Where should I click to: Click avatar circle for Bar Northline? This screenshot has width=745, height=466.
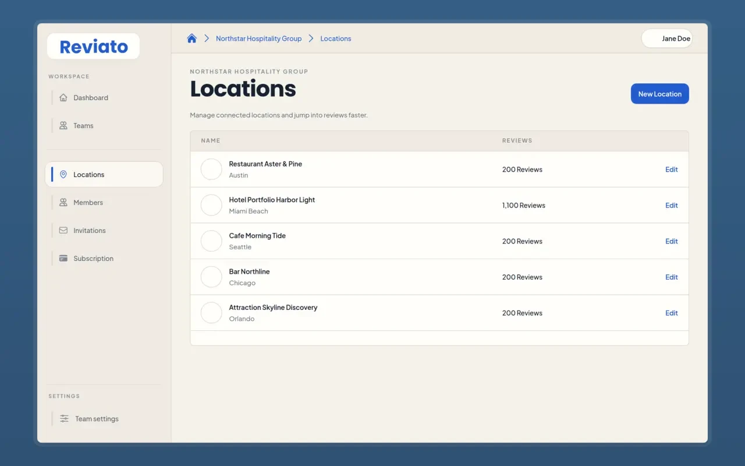click(x=211, y=277)
